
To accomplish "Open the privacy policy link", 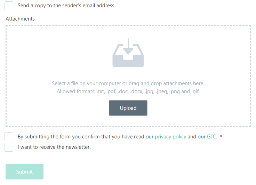I will (170, 137).
